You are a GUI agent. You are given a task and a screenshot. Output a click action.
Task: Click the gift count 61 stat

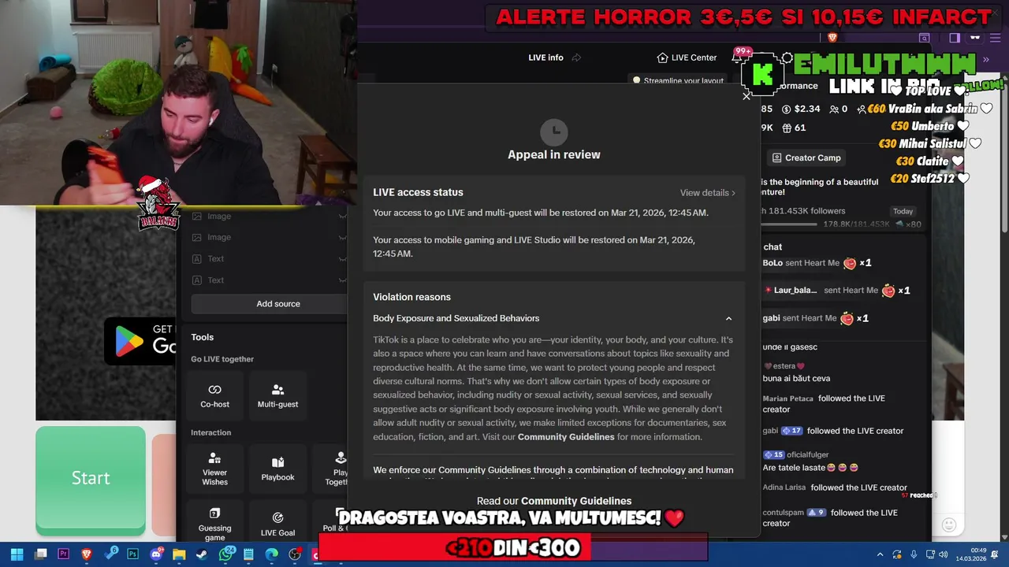point(794,128)
